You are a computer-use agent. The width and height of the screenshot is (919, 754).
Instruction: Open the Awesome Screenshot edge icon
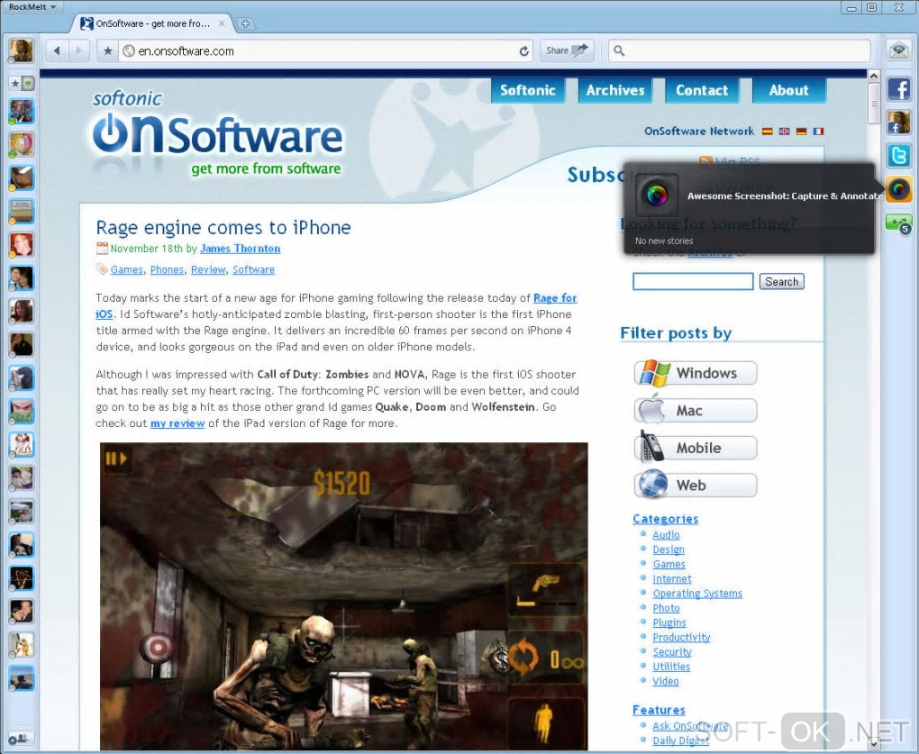898,189
